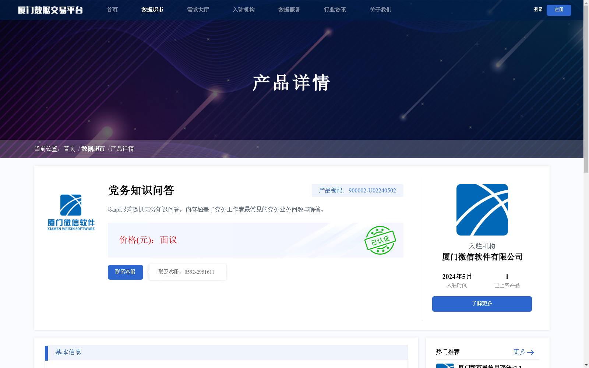Click the arrow icon next to 更多
Screen dimensions: 589x368
coord(530,353)
